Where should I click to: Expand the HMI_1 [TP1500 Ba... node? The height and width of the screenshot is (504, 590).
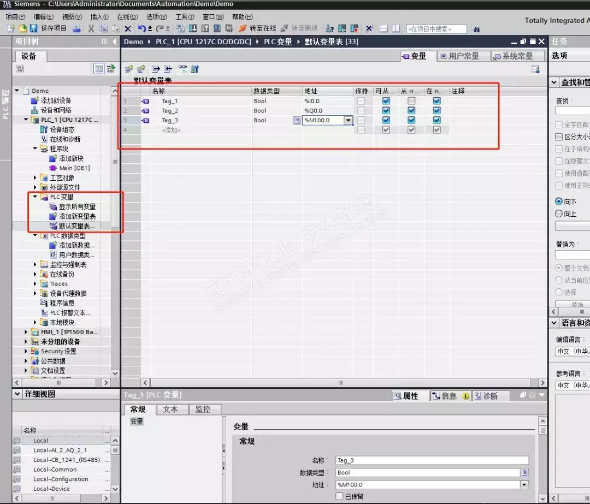(x=26, y=332)
